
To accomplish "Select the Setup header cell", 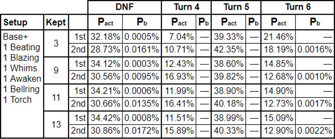I will pos(22,22).
